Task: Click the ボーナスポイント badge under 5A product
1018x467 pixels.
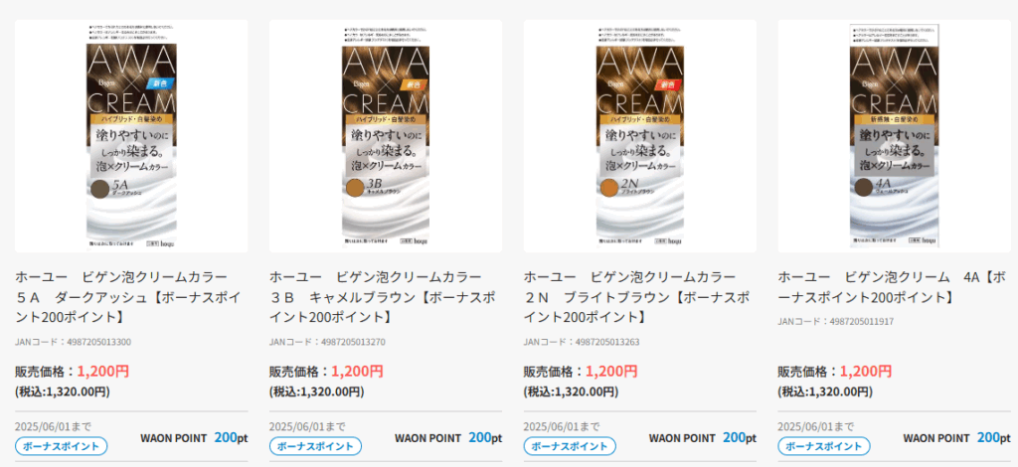Action: 61,446
